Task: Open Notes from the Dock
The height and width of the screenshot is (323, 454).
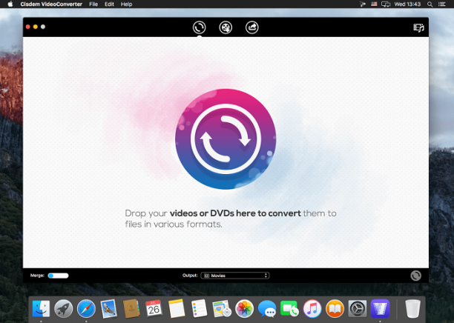Action: pos(177,309)
